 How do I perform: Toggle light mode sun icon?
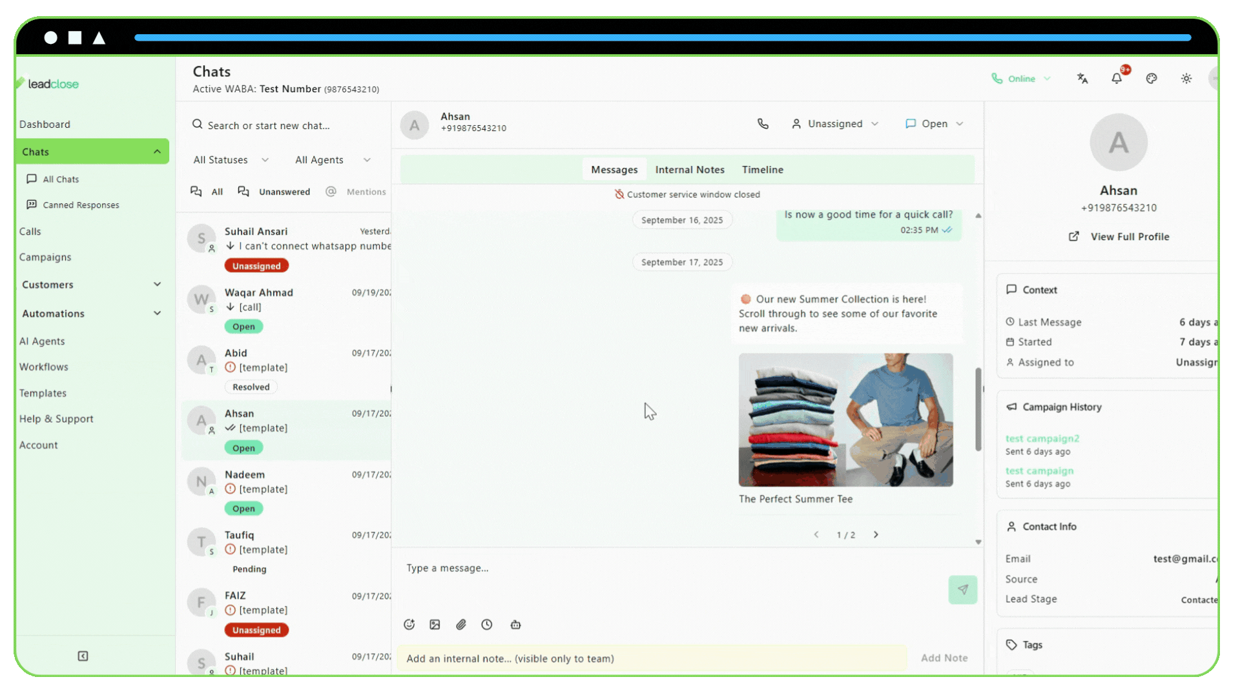coord(1186,78)
